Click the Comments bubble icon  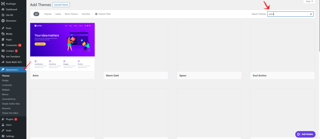click(3, 45)
